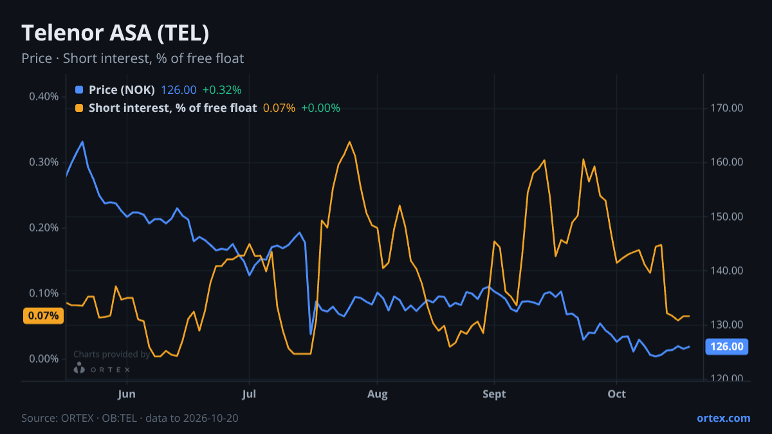Click the 0.20% left axis label
Screen dimensions: 772x434
(44, 228)
